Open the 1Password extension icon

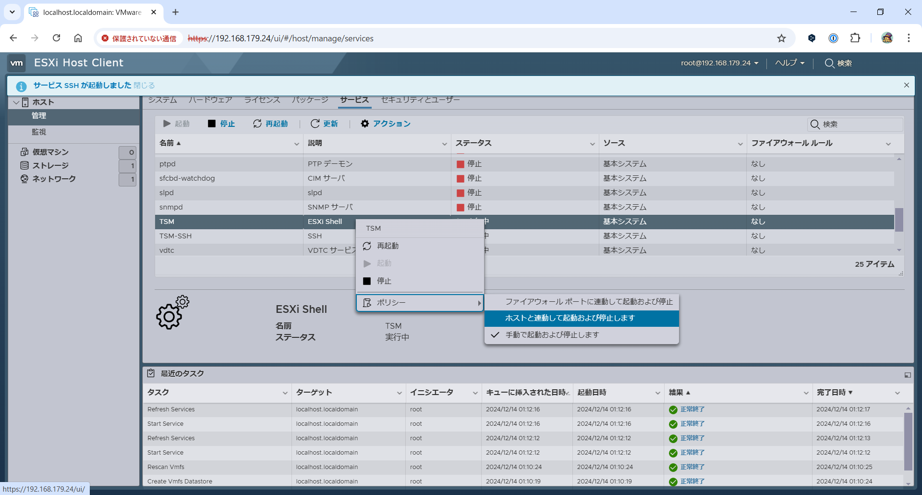(x=834, y=38)
